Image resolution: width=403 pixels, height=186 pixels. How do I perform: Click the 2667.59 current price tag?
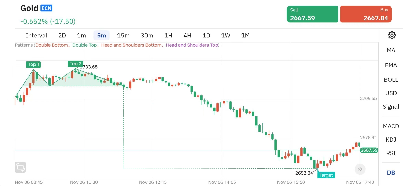(x=369, y=150)
